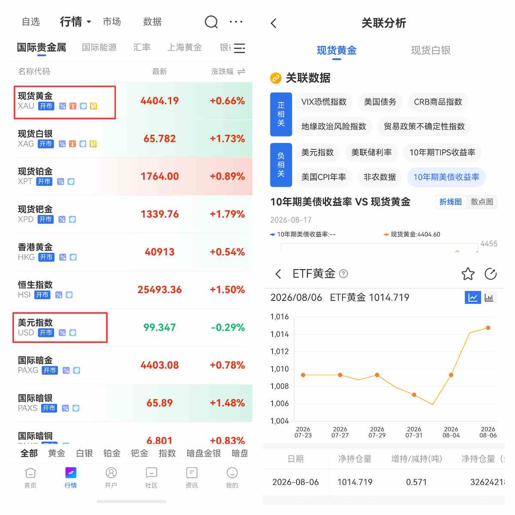Viewport: 515px width, 515px height.
Task: Select the 贸易政策不确定性指数 chip
Action: [424, 126]
